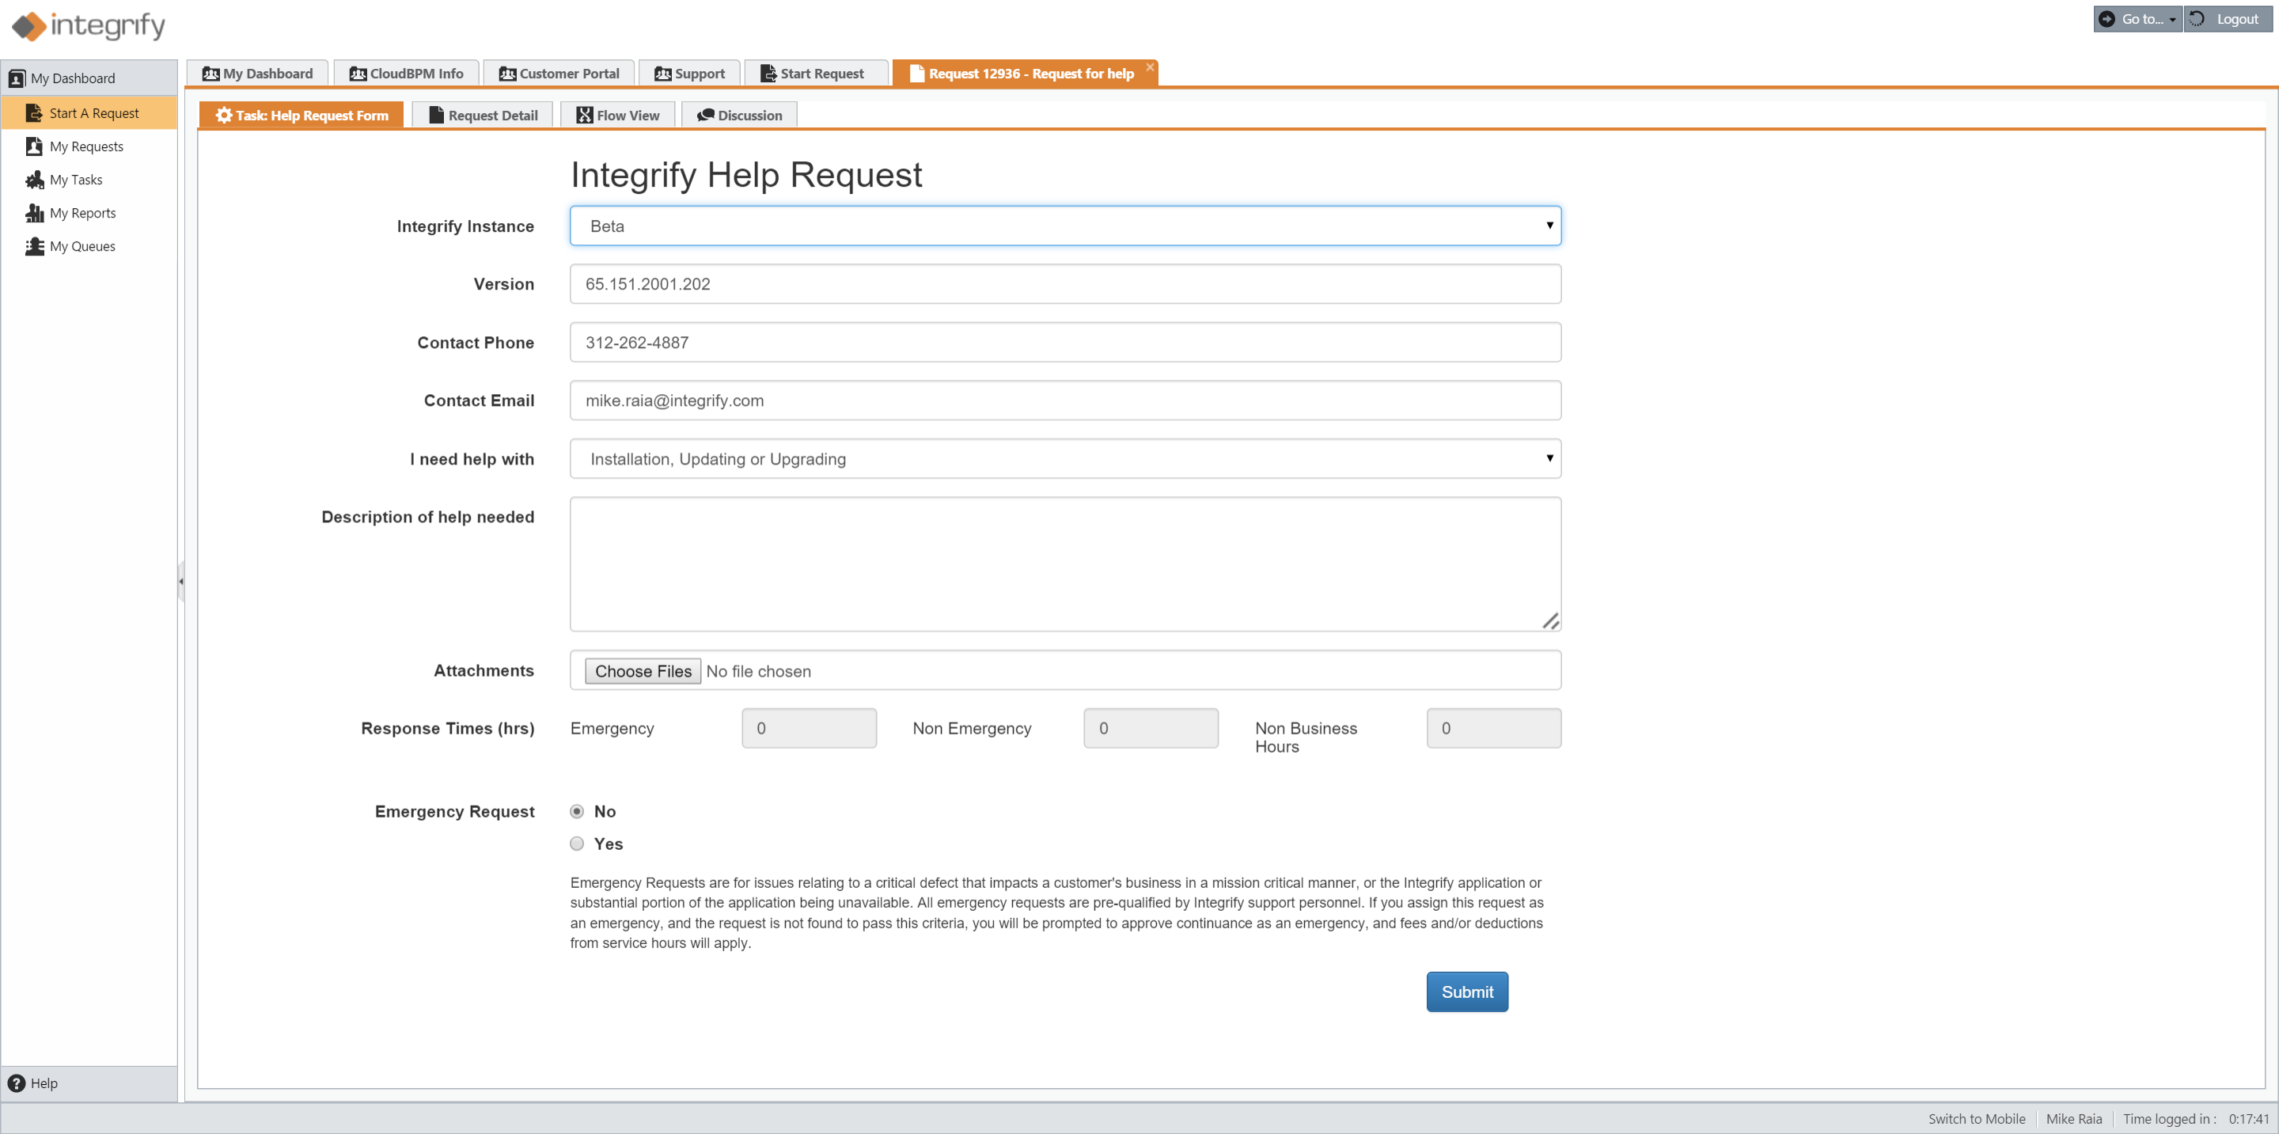Select Yes for Emergency Request
Image resolution: width=2279 pixels, height=1134 pixels.
click(577, 843)
